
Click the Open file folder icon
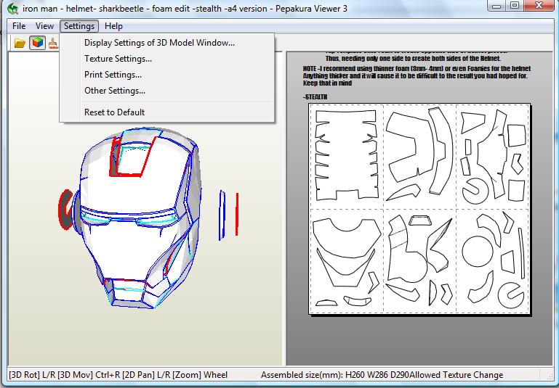coord(20,44)
